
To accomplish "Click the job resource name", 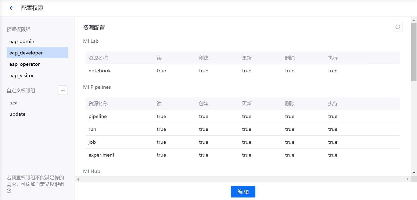I will coord(92,142).
